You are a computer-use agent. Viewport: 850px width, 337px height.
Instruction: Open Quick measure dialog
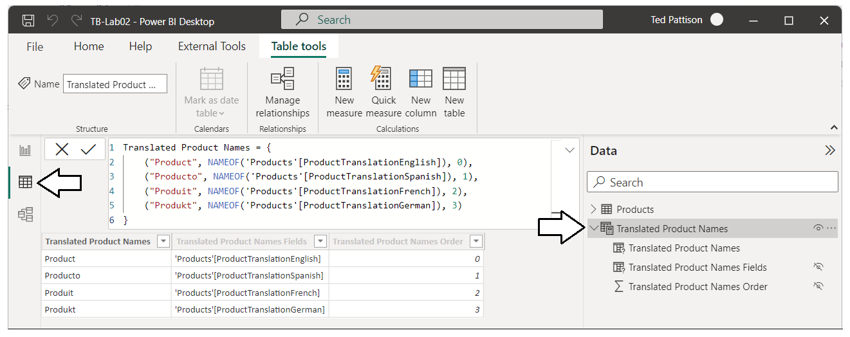(383, 93)
